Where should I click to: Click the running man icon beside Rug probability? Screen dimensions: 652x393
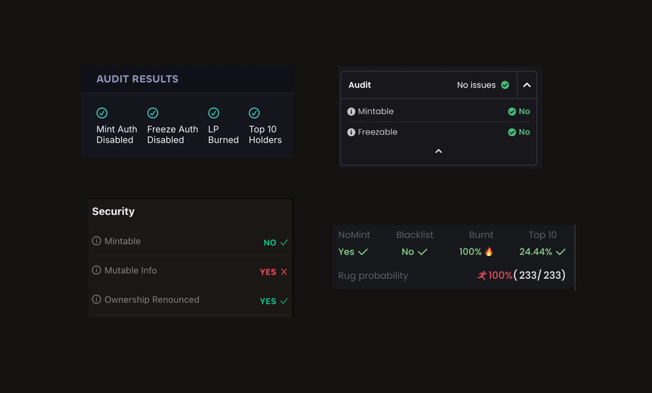click(x=482, y=275)
